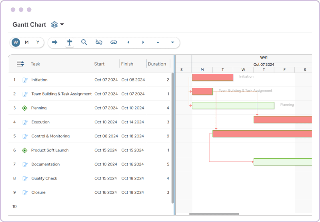This screenshot has width=320, height=222.
Task: Click the W41 week header in timeline
Action: (x=264, y=58)
